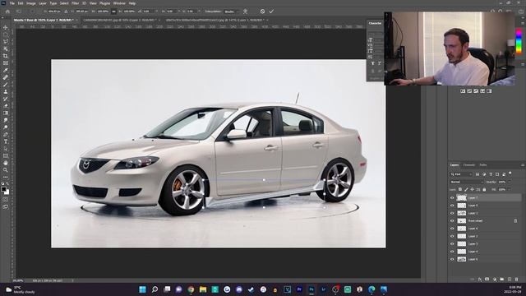Select the Gradient tool

(6, 113)
